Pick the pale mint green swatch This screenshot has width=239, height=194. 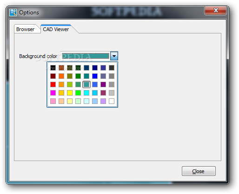tap(78, 101)
